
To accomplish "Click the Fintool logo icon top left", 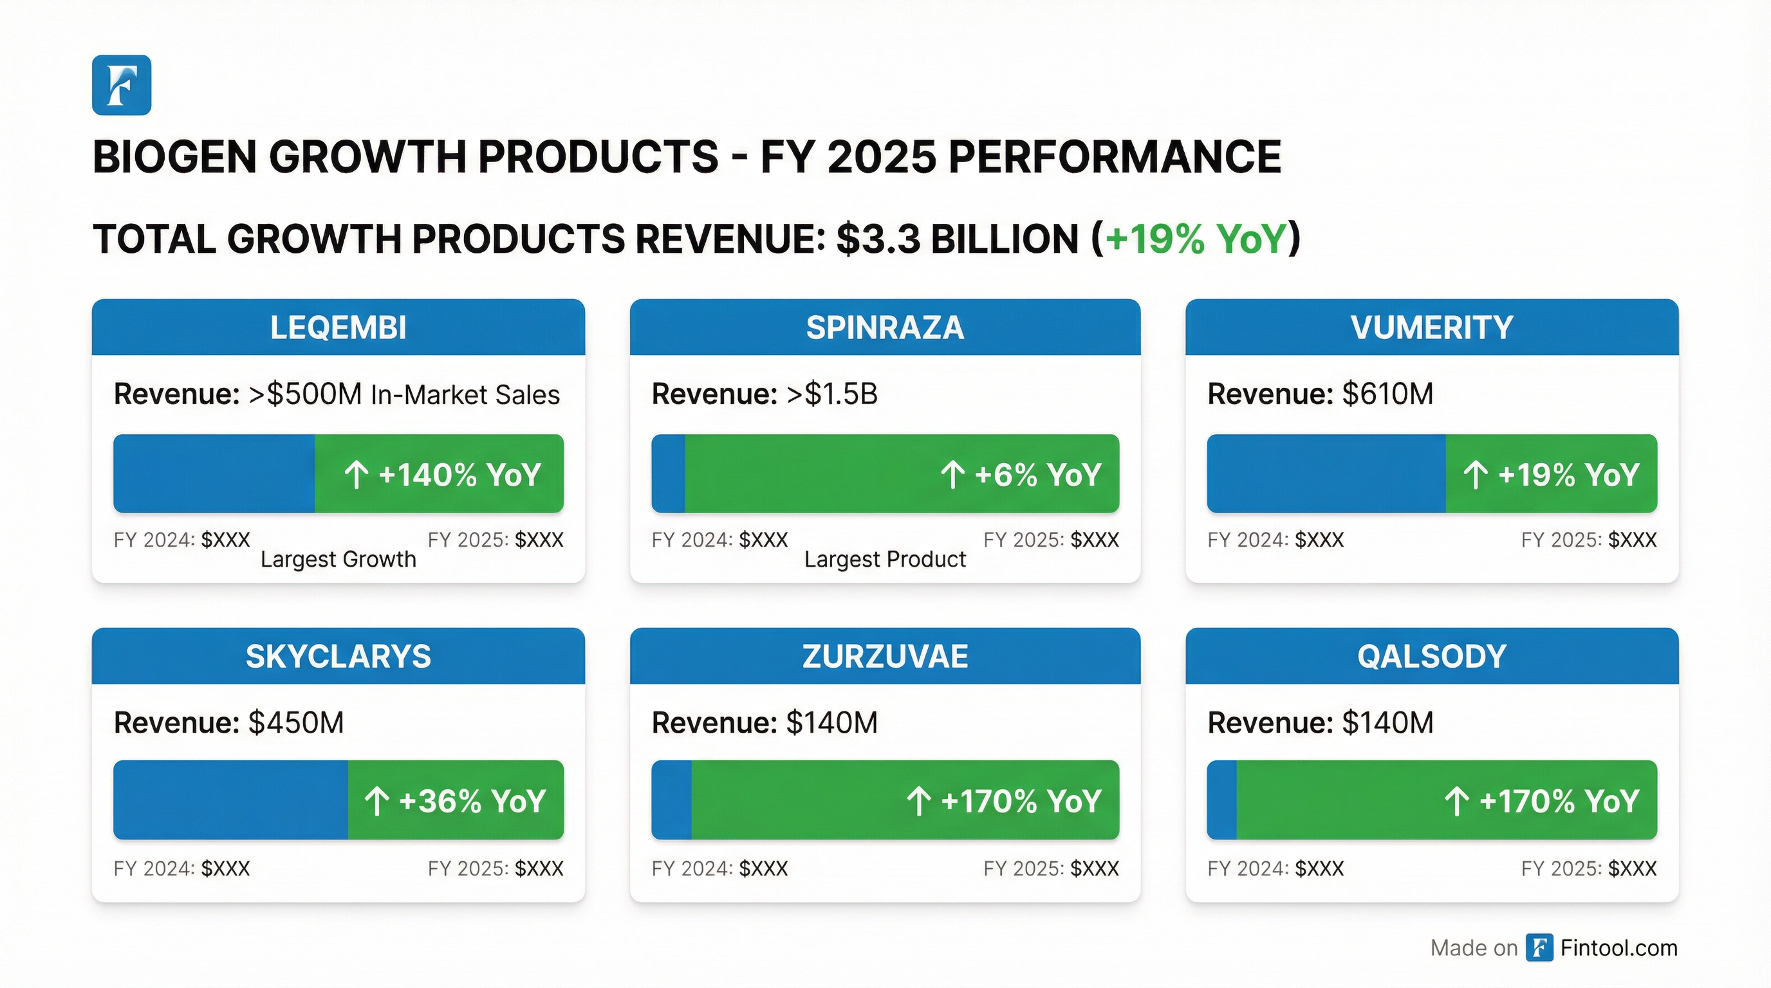I will [x=121, y=89].
